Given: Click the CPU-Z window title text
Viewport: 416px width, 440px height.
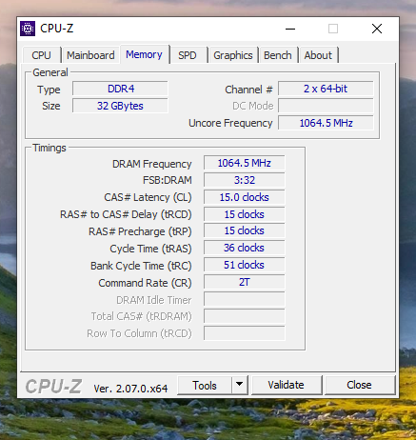Looking at the screenshot, I should tap(57, 29).
